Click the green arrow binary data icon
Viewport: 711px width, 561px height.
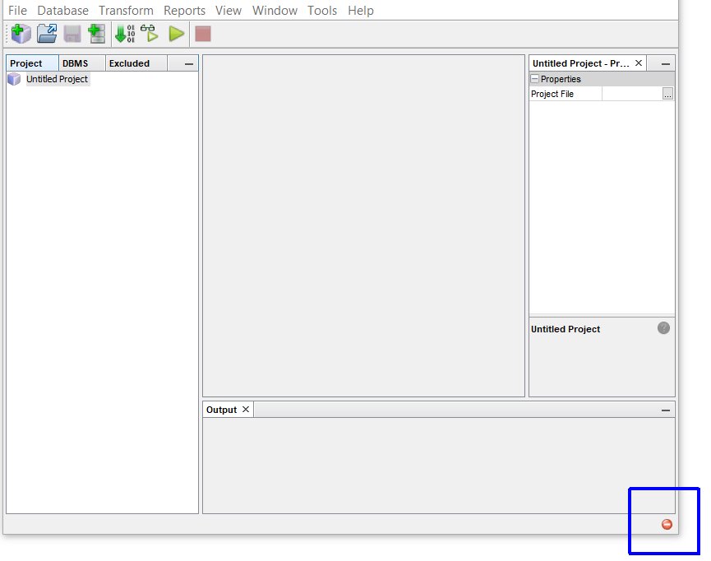pyautogui.click(x=125, y=34)
